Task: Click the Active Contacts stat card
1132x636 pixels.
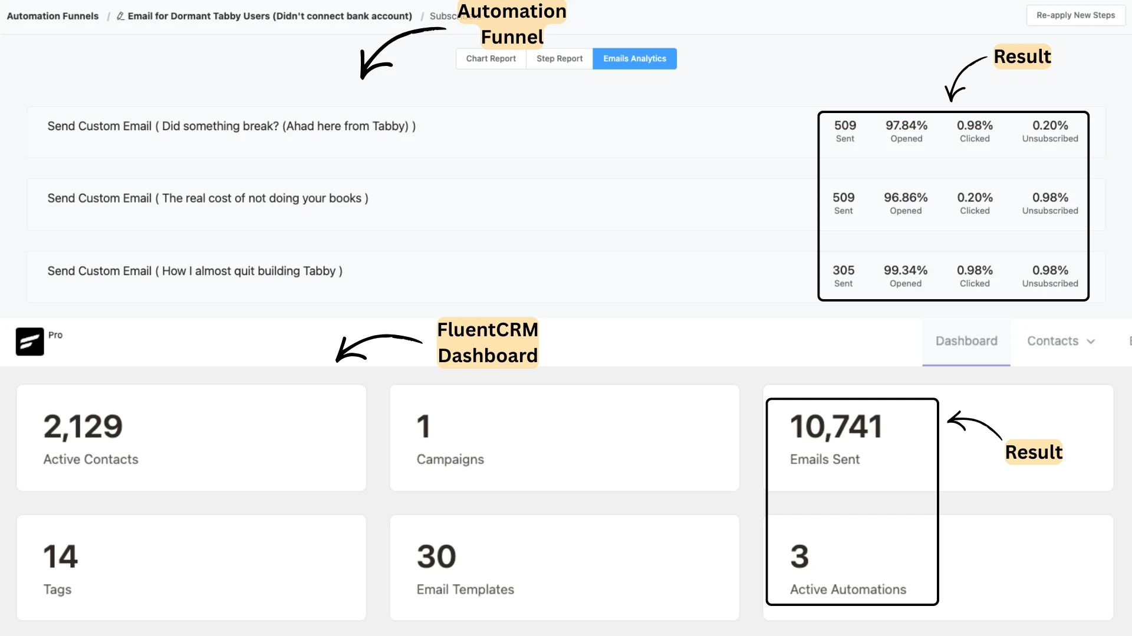Action: click(x=191, y=438)
